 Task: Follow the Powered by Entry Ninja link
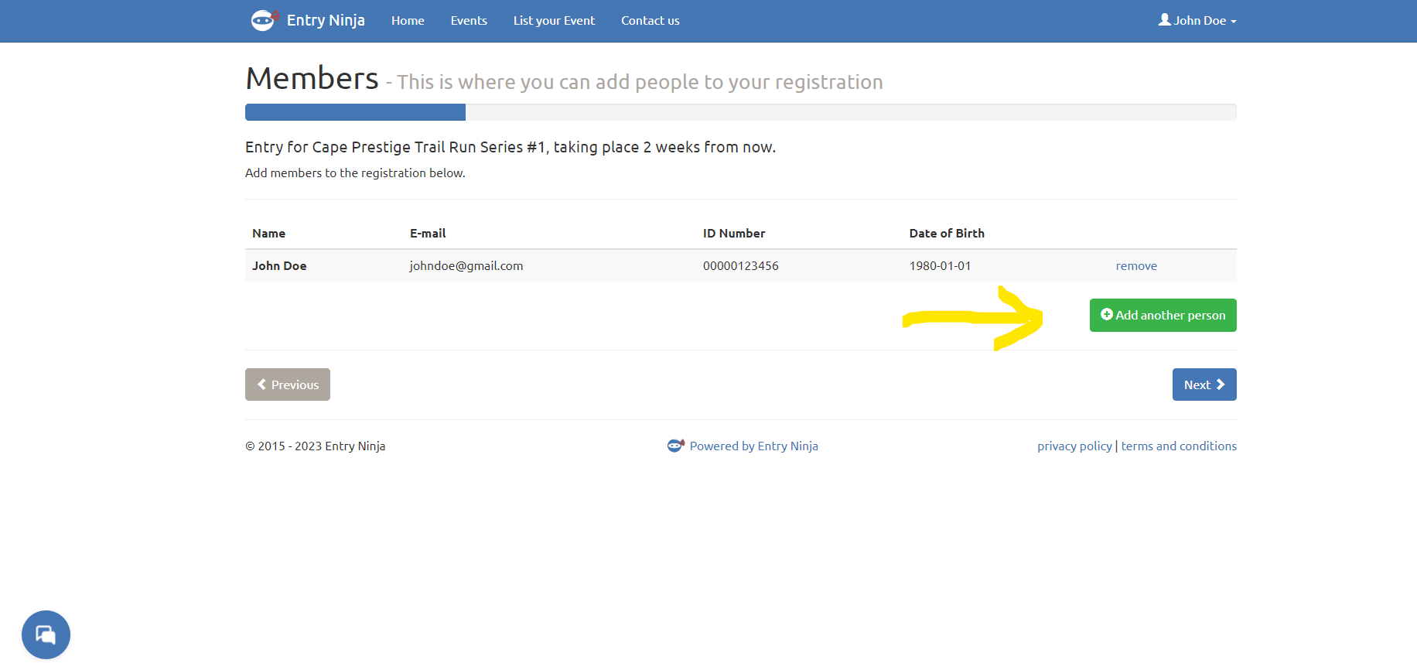pos(753,446)
